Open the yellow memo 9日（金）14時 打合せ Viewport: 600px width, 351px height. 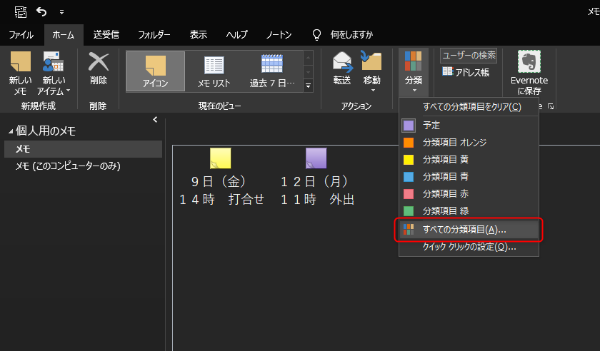pos(221,177)
